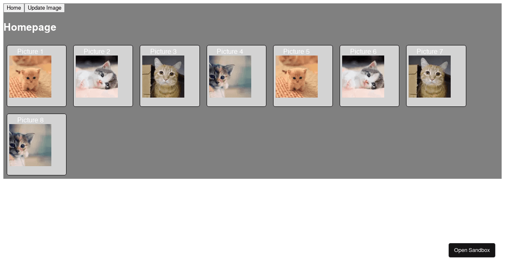
Task: Open the Picture 4 calico kitten image
Action: tap(230, 77)
